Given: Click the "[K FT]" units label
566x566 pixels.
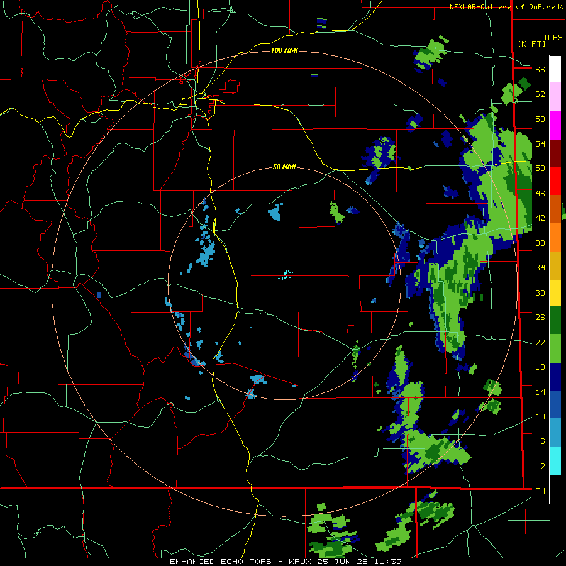Looking at the screenshot, I should pyautogui.click(x=531, y=43).
